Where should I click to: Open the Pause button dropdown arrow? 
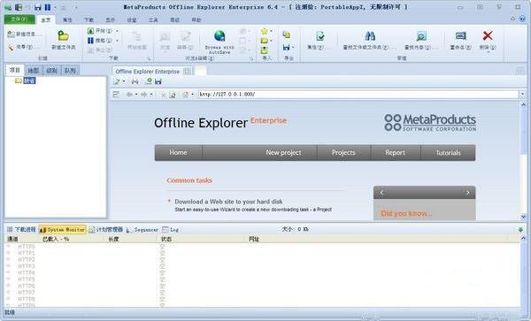[x=117, y=41]
